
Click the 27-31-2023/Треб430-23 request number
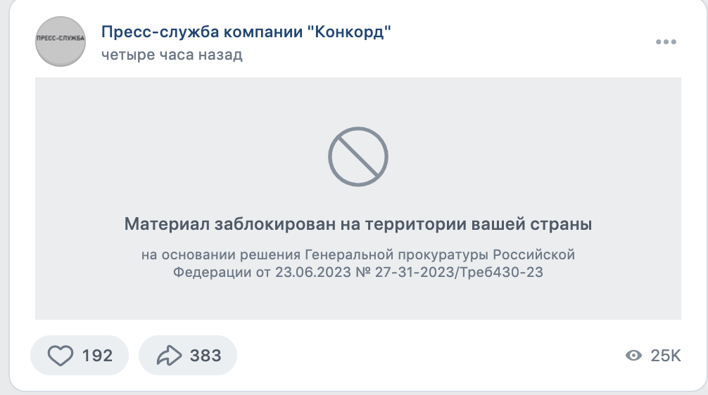click(x=459, y=272)
